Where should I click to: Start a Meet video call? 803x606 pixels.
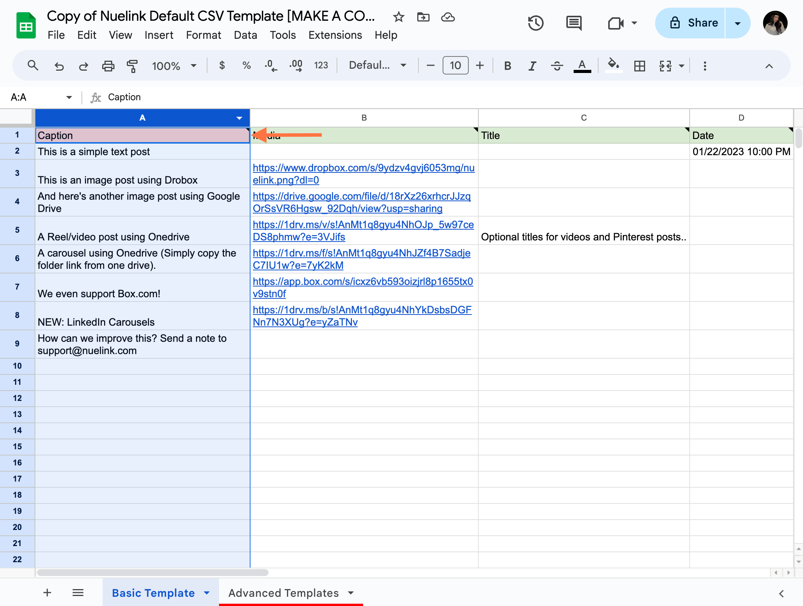pos(616,23)
